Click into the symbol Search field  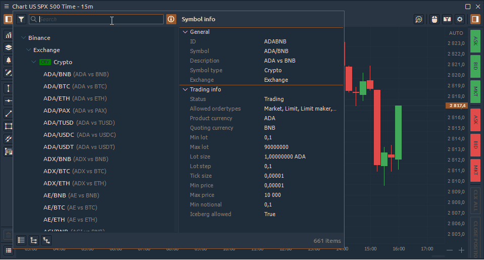click(96, 19)
